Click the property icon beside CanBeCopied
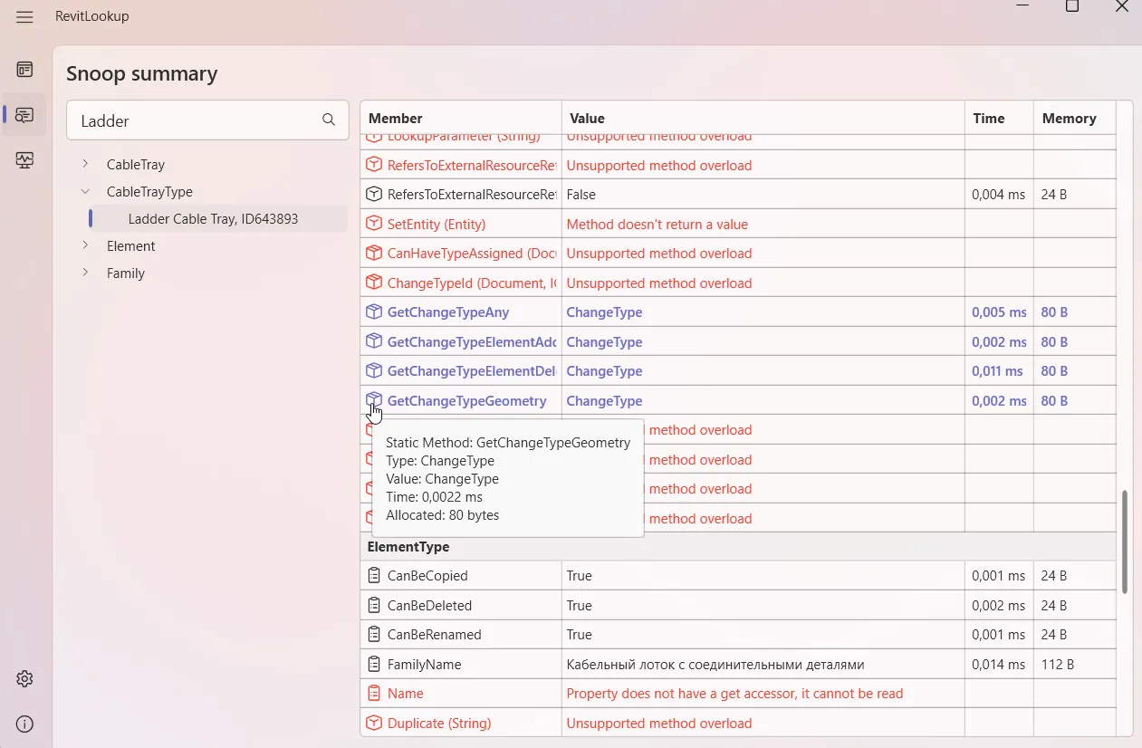The image size is (1142, 748). point(373,576)
